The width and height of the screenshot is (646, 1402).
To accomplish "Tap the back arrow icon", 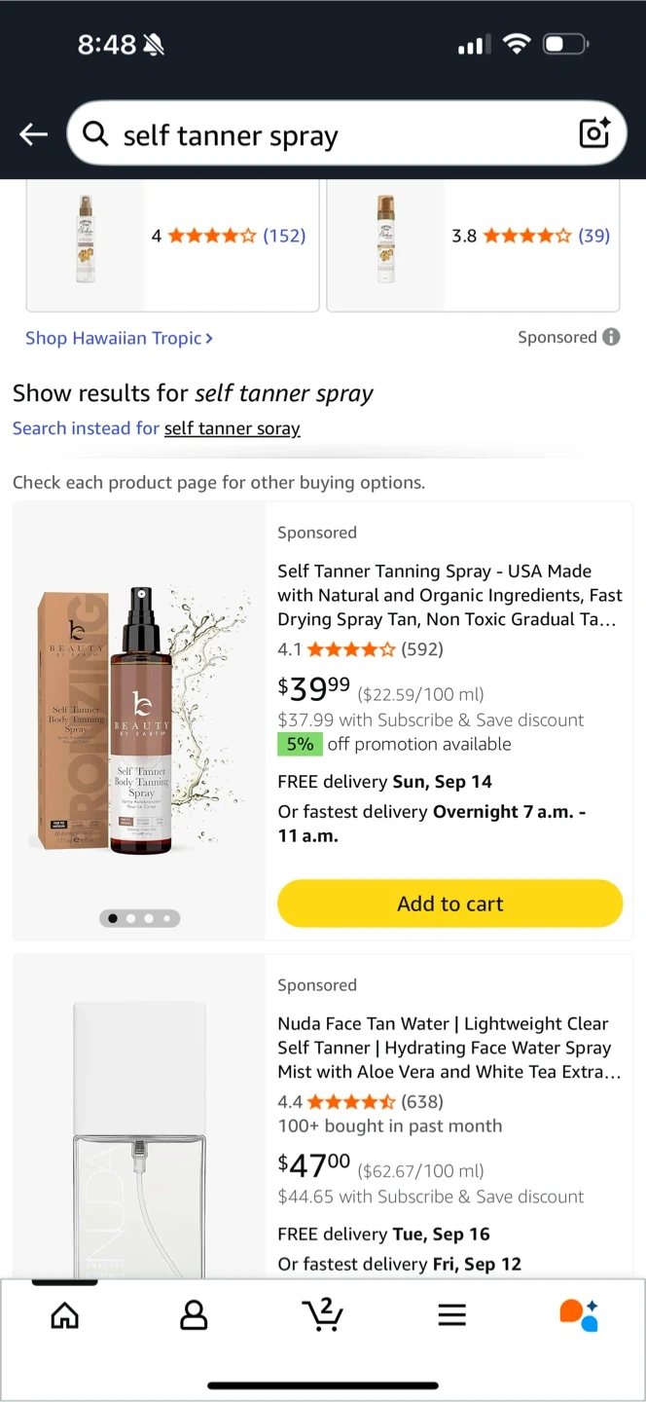I will 34,134.
